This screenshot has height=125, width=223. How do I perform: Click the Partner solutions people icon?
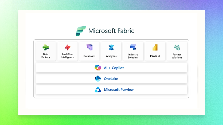(x=177, y=47)
